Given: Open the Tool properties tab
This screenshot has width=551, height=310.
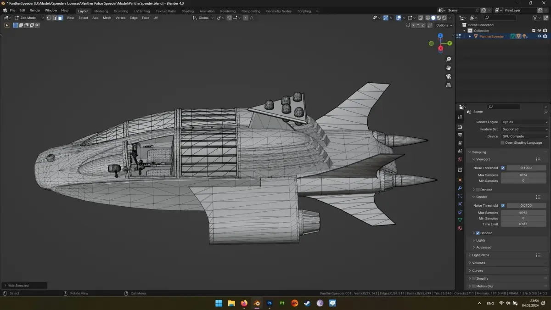Looking at the screenshot, I should (x=460, y=117).
